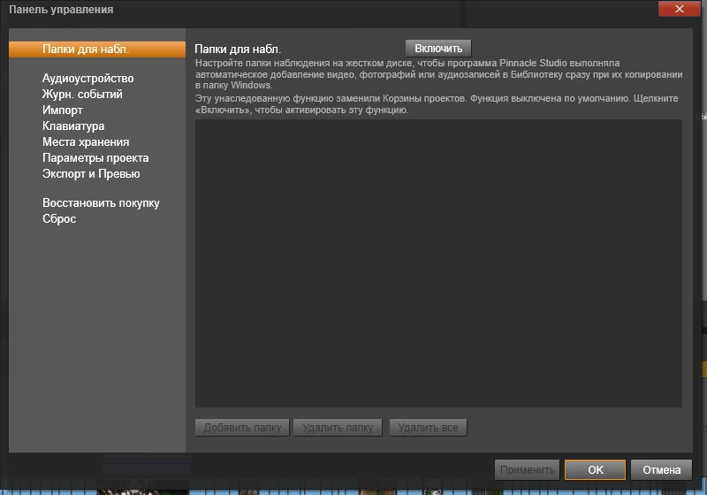Go to the Импорт settings page
The image size is (707, 495).
tap(62, 110)
